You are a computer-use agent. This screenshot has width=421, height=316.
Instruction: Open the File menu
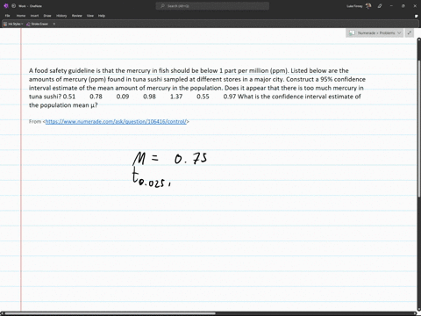point(8,16)
